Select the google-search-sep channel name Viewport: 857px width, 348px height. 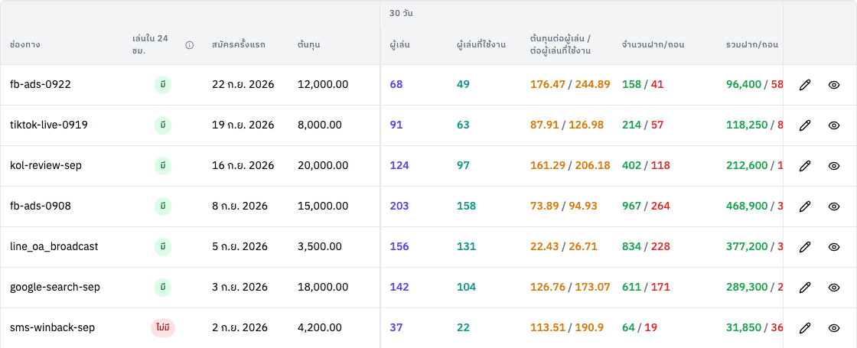[x=54, y=288]
